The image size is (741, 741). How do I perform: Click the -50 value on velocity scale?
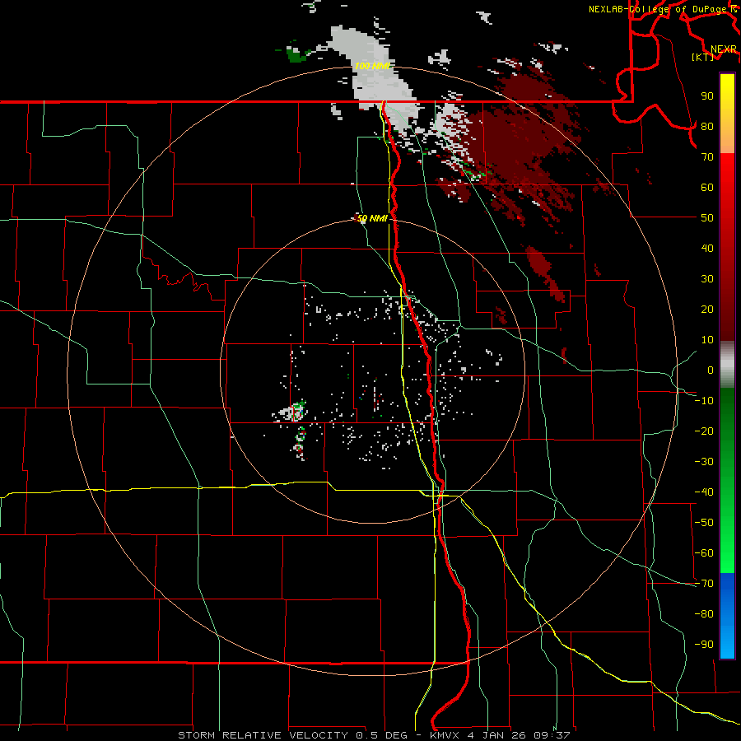click(x=704, y=523)
